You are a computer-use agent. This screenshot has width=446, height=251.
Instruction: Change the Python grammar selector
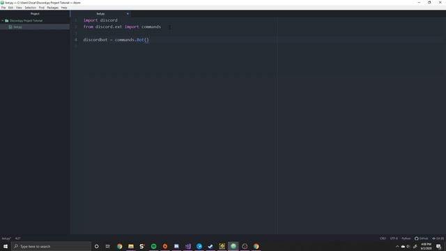406,238
